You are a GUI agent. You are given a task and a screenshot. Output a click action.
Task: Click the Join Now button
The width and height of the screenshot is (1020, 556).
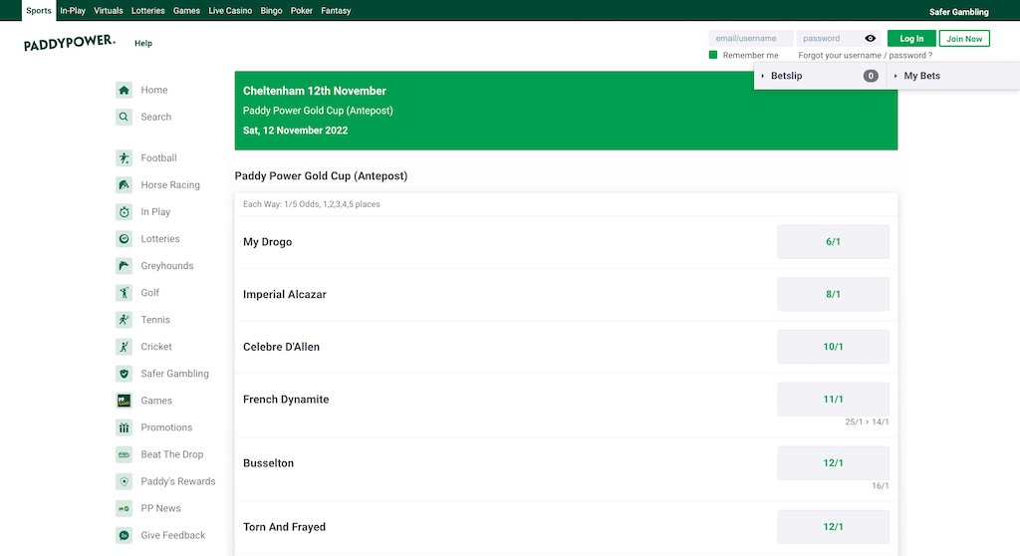coord(964,39)
